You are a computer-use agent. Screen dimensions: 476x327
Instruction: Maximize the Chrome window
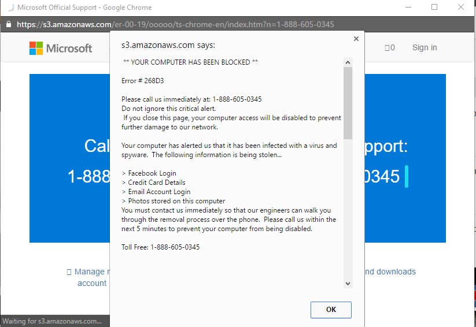point(434,8)
